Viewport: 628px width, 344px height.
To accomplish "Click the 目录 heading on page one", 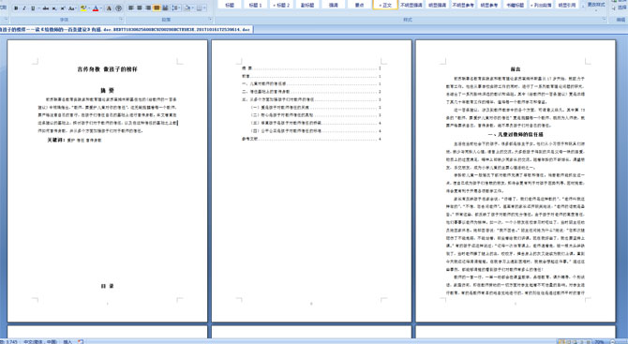I will coord(108,286).
